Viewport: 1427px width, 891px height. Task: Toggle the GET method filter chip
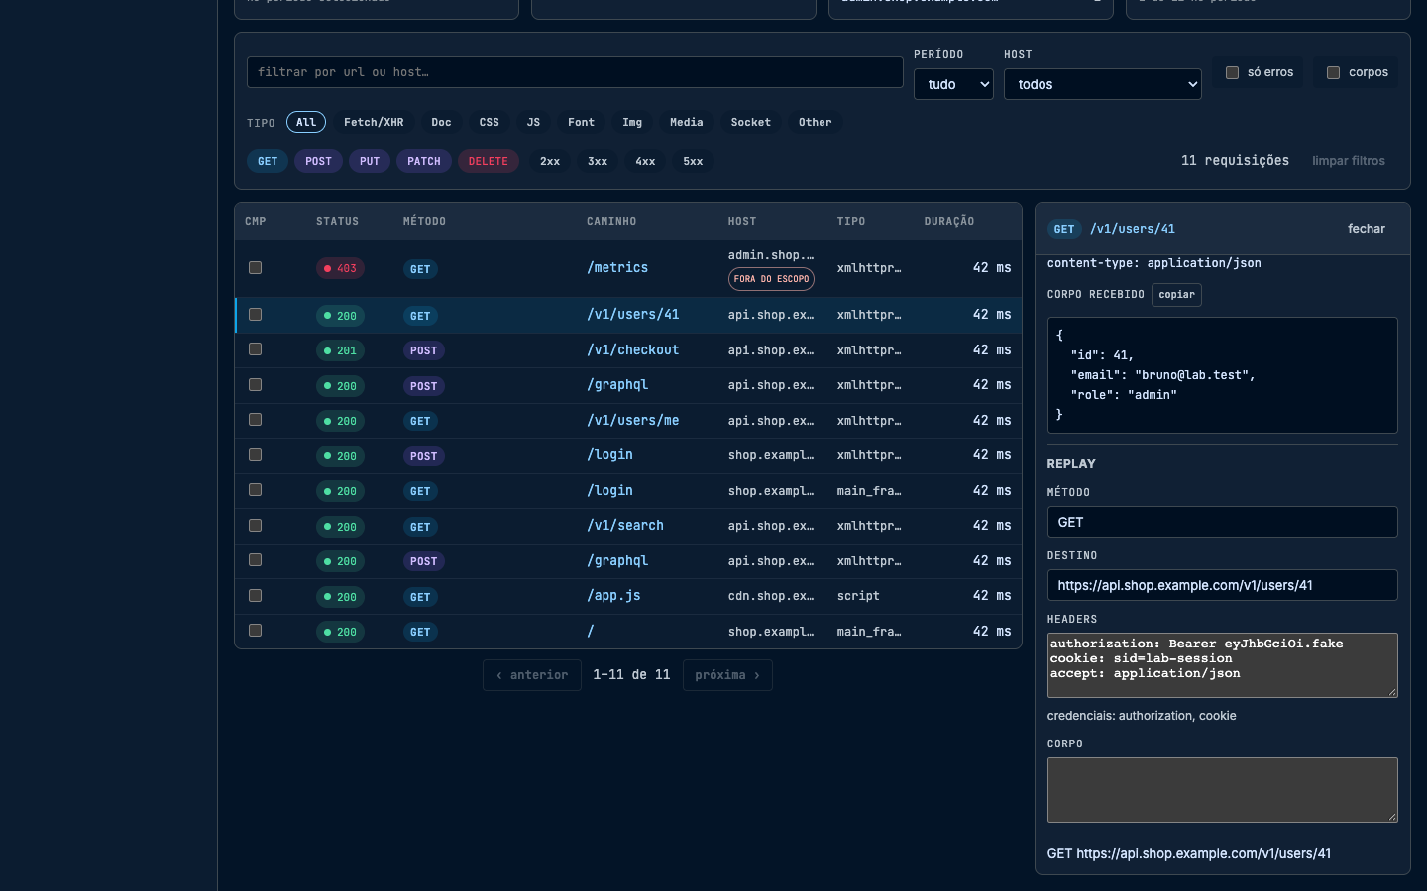click(x=268, y=161)
